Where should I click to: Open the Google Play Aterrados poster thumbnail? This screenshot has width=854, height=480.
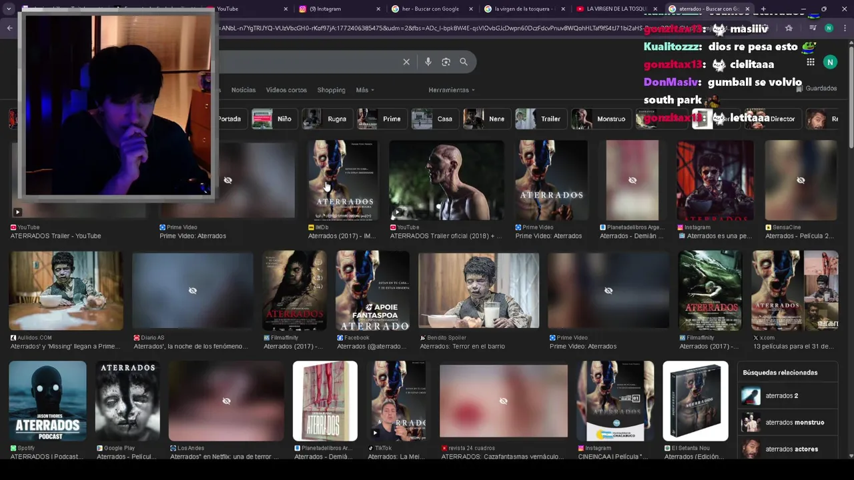[x=127, y=401]
